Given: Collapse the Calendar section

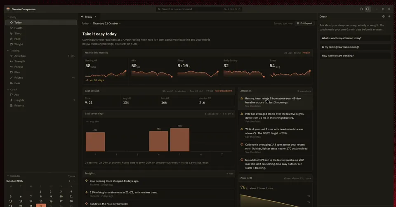Looking at the screenshot, I should (14, 176).
